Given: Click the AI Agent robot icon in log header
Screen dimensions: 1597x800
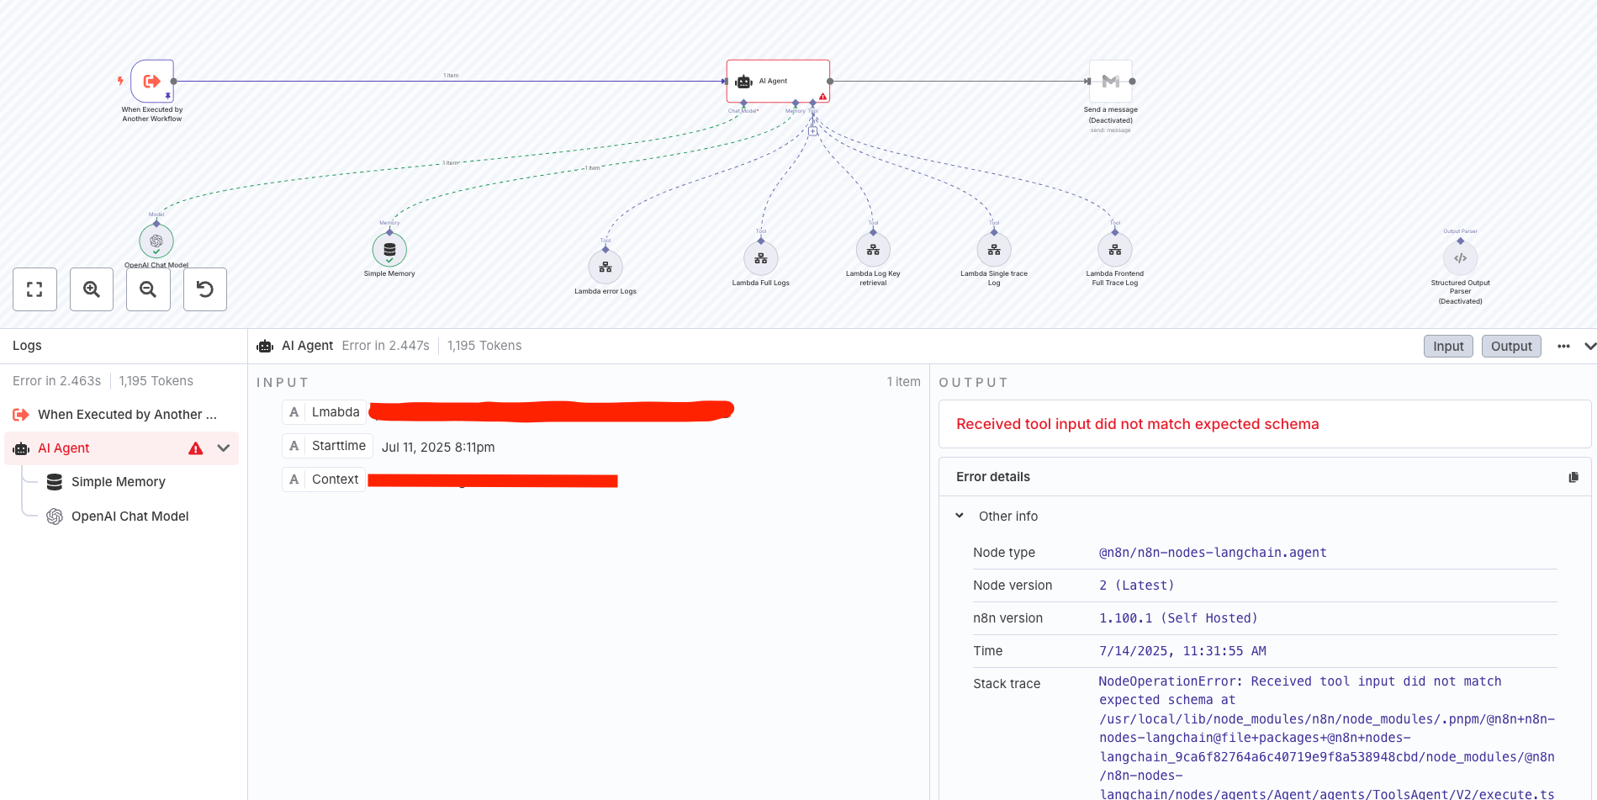Looking at the screenshot, I should tap(265, 346).
